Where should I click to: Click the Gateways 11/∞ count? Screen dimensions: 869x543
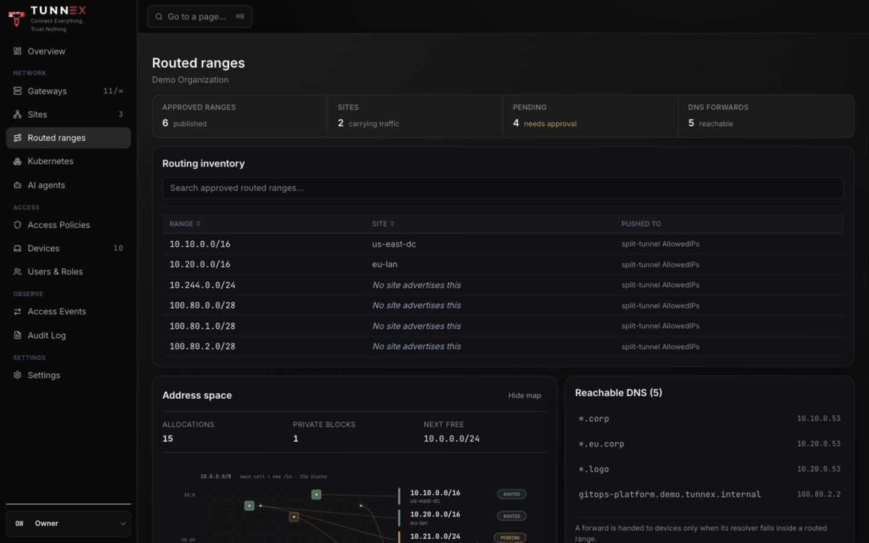pos(113,91)
